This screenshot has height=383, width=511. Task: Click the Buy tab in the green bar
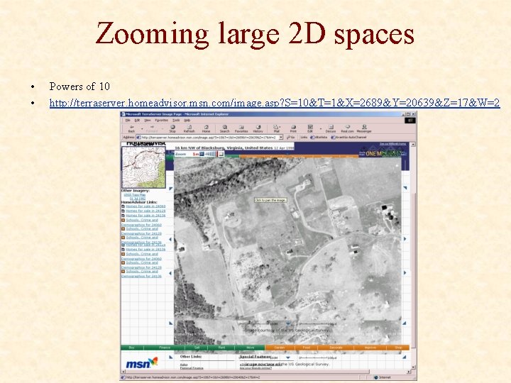tap(132, 348)
